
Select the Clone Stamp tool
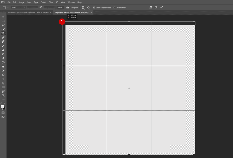[3, 50]
